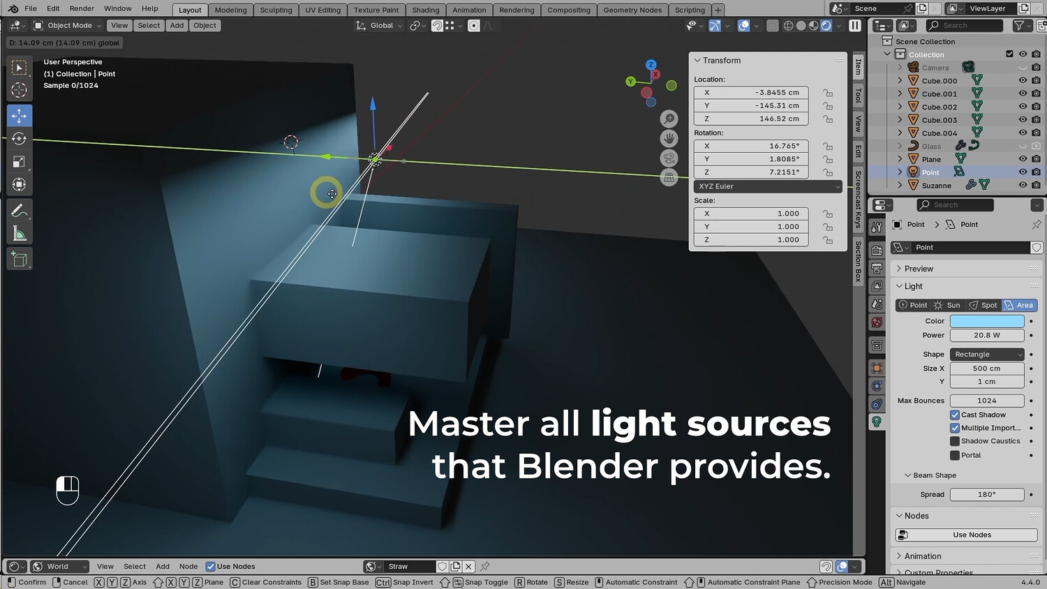
Task: Pin the properties editor context
Action: coord(1036,225)
